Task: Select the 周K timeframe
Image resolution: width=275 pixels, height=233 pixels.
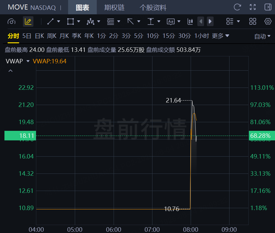Action: click(x=52, y=36)
